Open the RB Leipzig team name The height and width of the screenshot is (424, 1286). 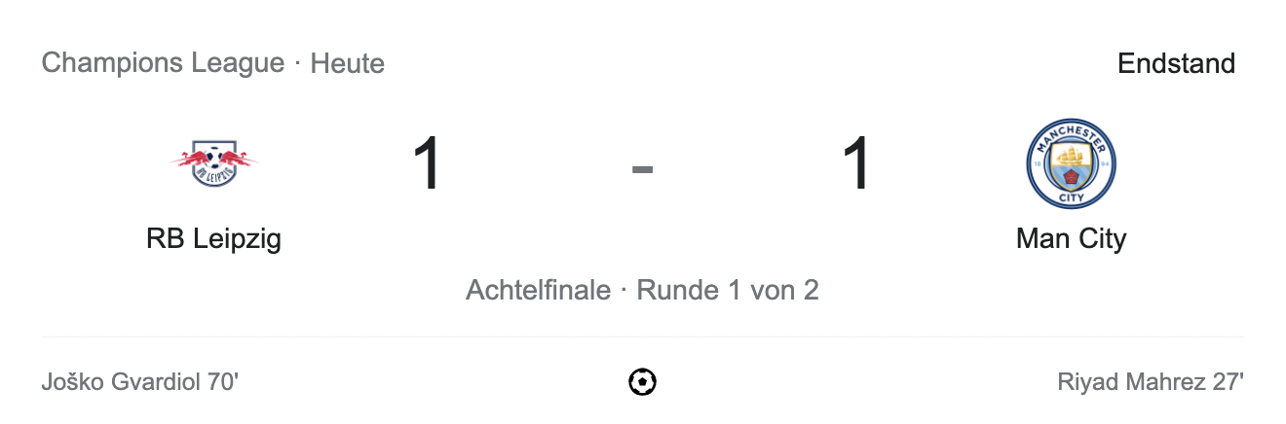[x=213, y=238]
